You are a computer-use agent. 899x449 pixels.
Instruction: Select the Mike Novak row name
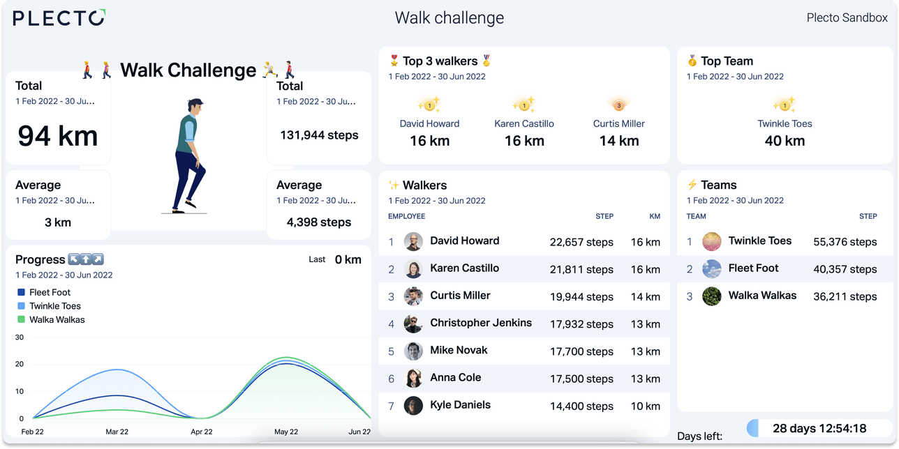point(459,350)
